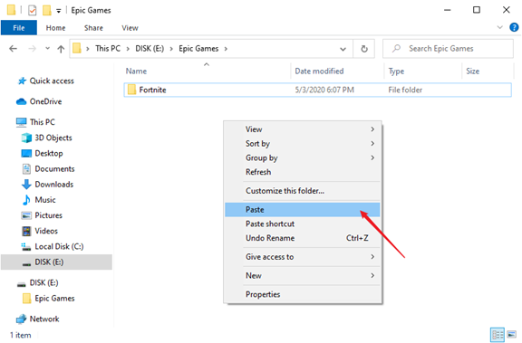This screenshot has width=522, height=343.
Task: Open Downloads in the sidebar
Action: (x=47, y=184)
